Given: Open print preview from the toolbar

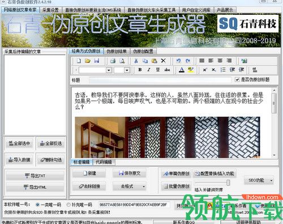Looking at the screenshot, I should pyautogui.click(x=122, y=61).
